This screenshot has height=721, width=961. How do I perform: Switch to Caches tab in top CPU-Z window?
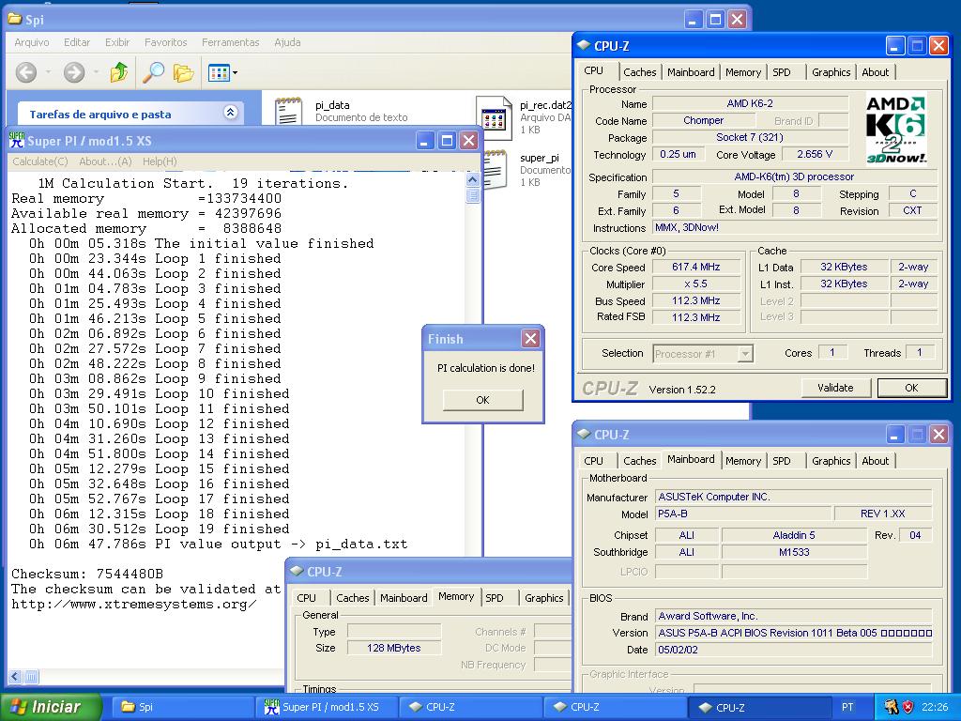click(640, 71)
